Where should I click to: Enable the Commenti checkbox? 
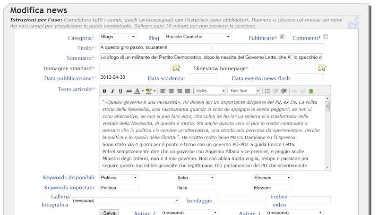(x=326, y=37)
